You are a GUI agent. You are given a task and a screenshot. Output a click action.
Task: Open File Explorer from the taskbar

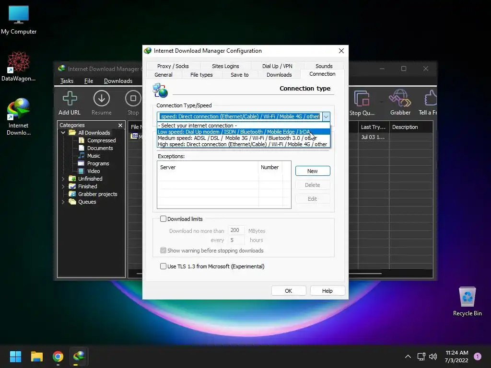pos(36,356)
